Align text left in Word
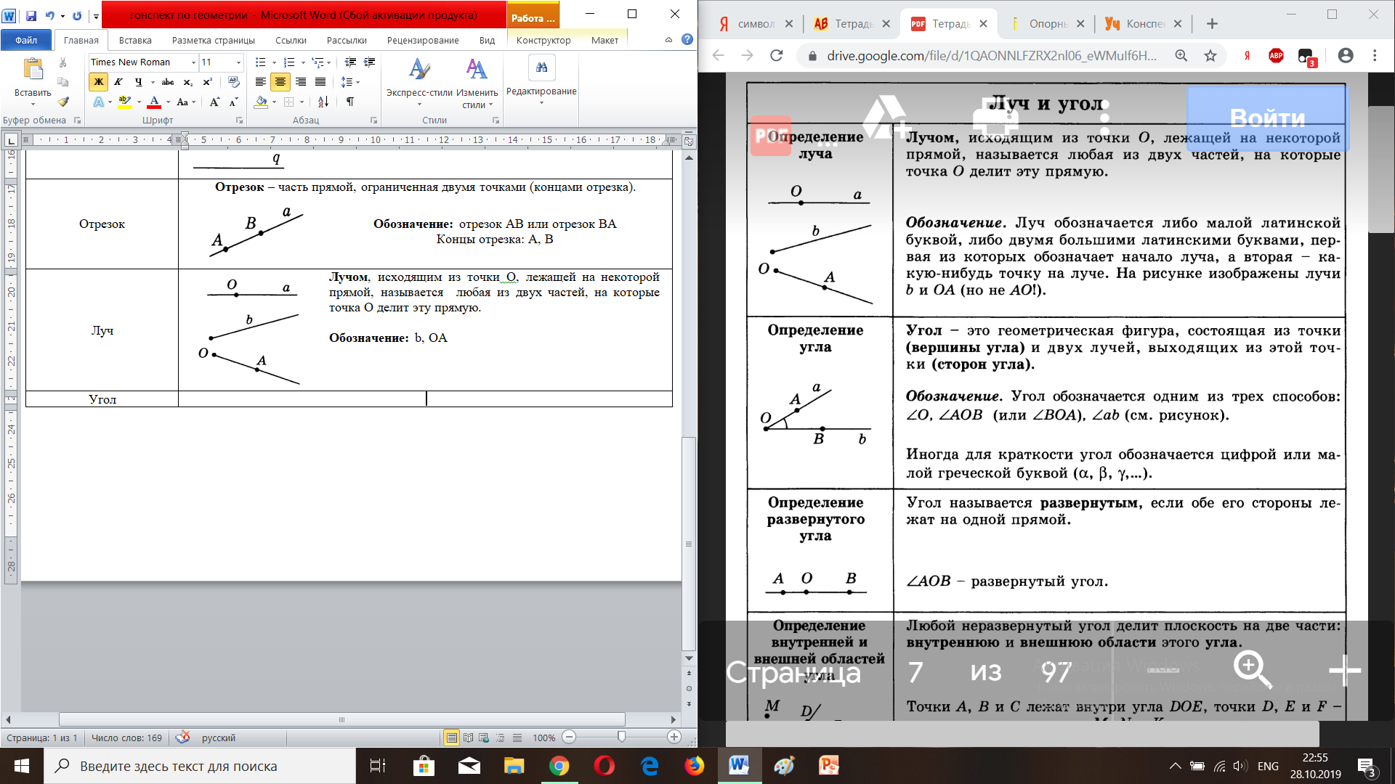Screen dimensions: 1395x784 pos(260,82)
